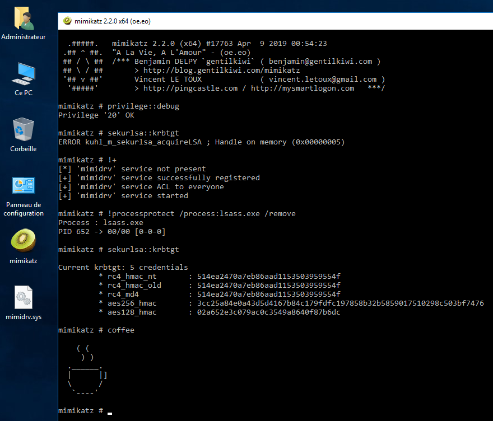Click the blog.gentilkiwi.com/mimikatz URL

point(222,71)
